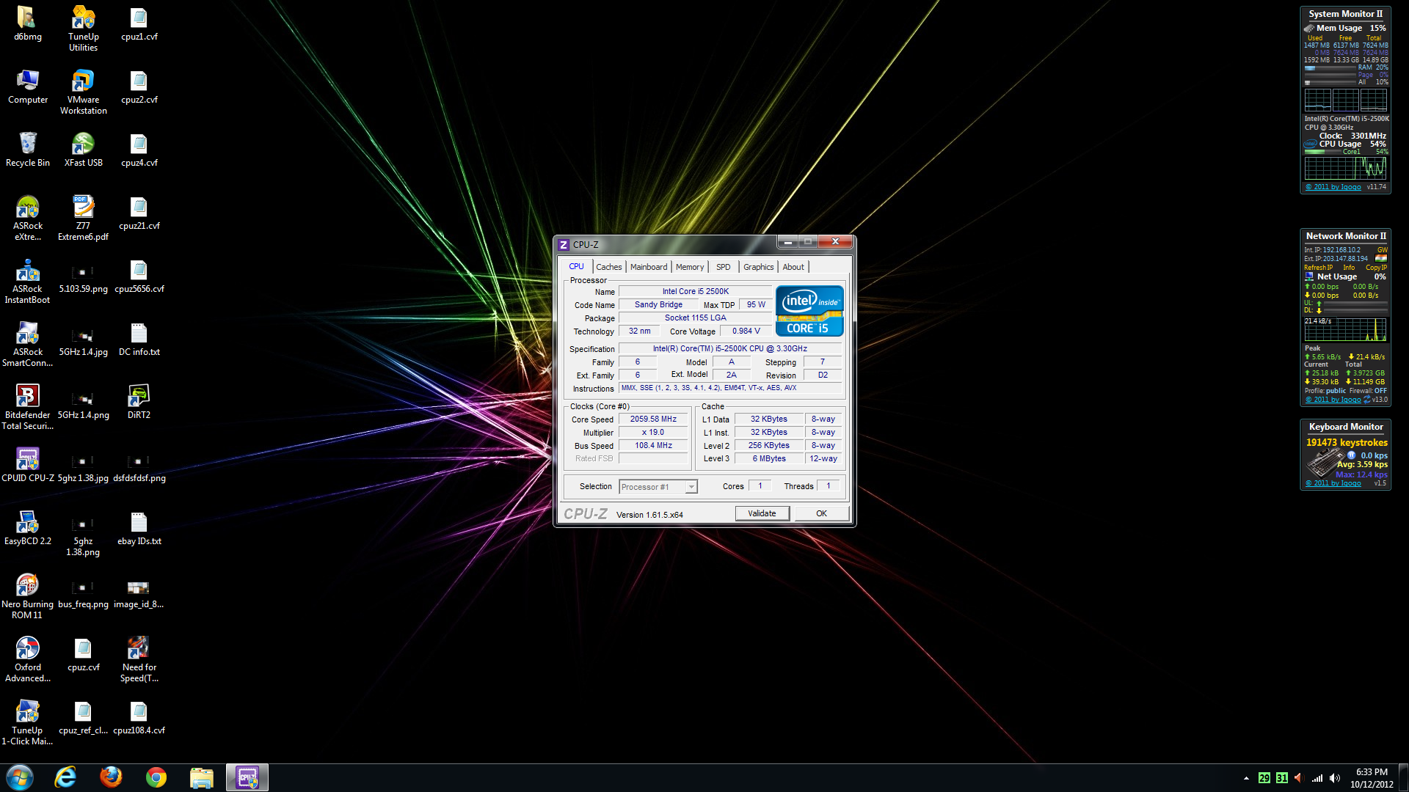The image size is (1409, 792).
Task: Open Igogo link in Network Monitor II
Action: pos(1333,400)
